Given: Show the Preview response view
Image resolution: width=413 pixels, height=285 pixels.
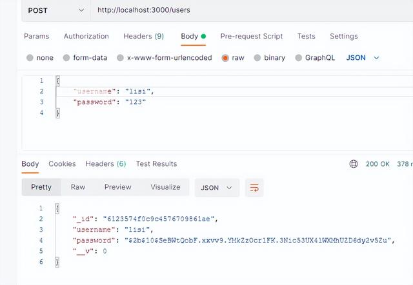Looking at the screenshot, I should 117,187.
